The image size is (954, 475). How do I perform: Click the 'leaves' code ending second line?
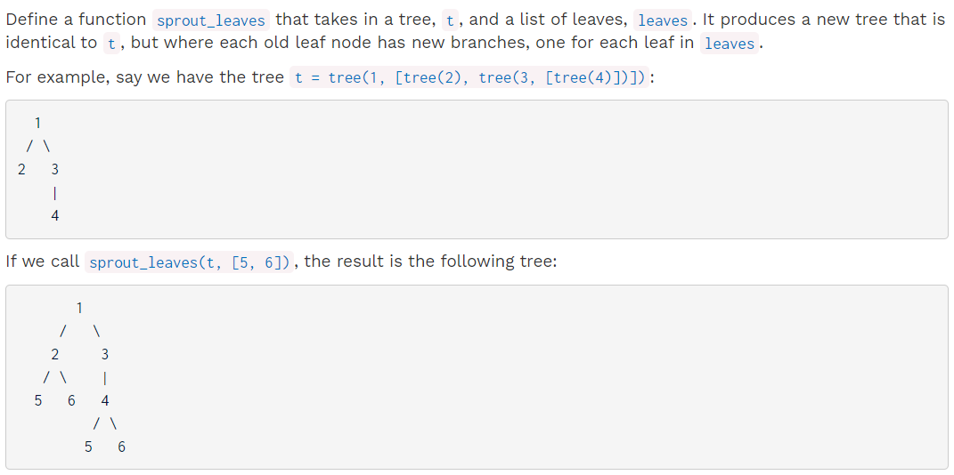point(729,44)
